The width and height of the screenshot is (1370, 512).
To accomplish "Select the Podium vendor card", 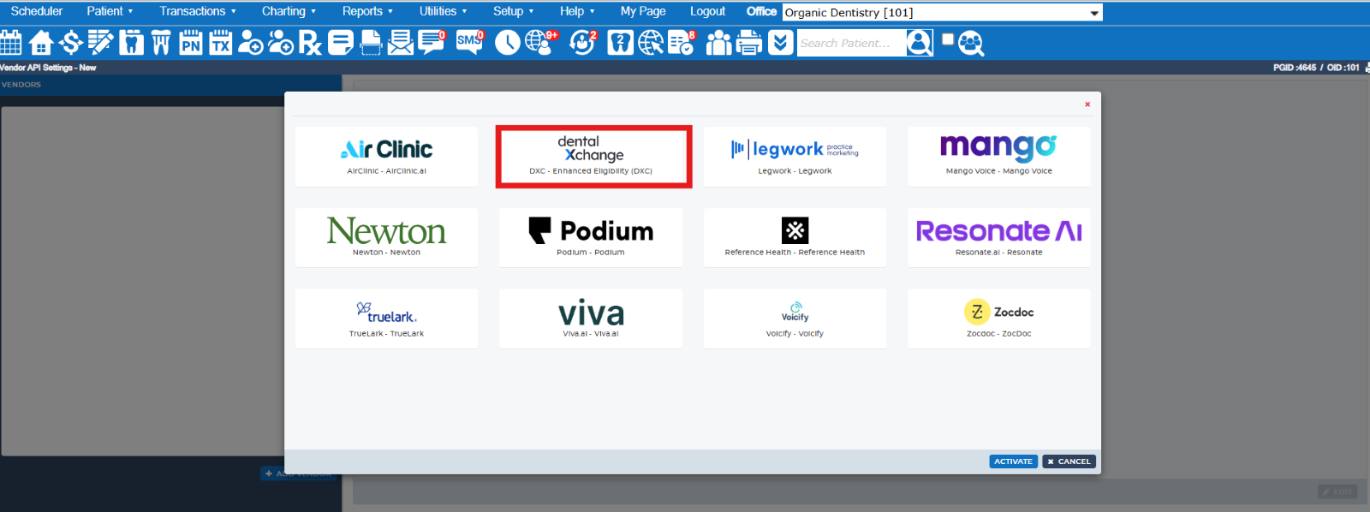I will (591, 237).
